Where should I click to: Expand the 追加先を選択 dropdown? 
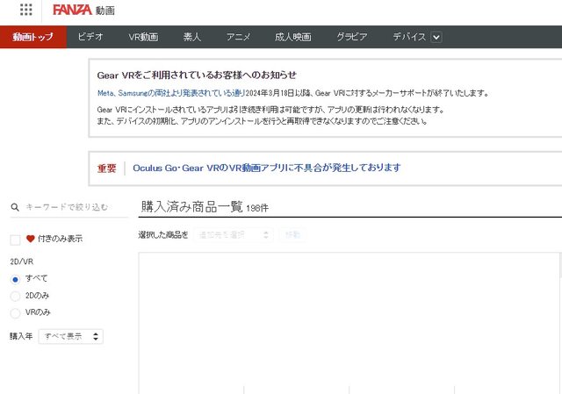click(x=234, y=235)
